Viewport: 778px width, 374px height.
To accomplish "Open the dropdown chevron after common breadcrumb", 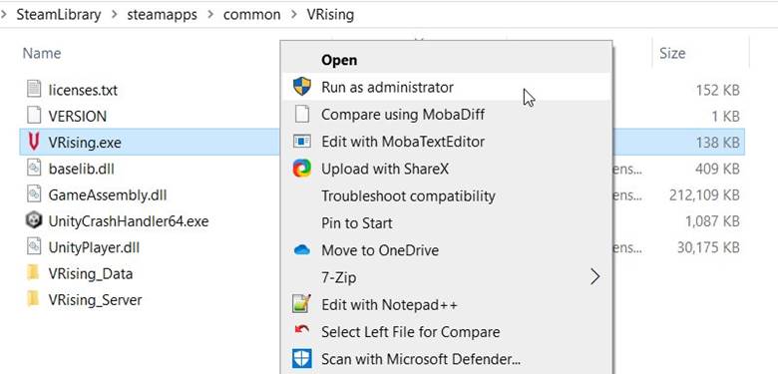I will point(292,15).
